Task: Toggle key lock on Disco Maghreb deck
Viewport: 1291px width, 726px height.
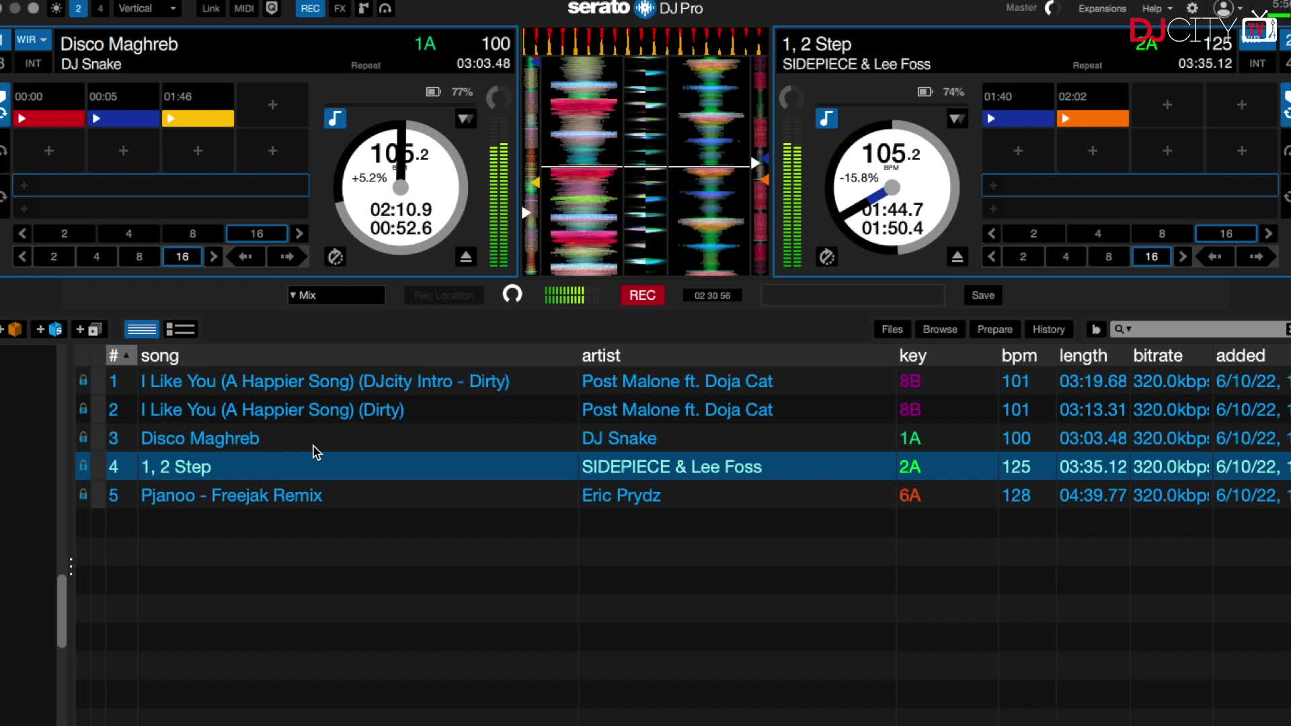Action: pyautogui.click(x=335, y=119)
